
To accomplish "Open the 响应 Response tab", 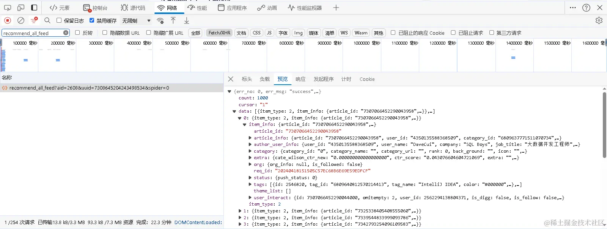I will [300, 79].
